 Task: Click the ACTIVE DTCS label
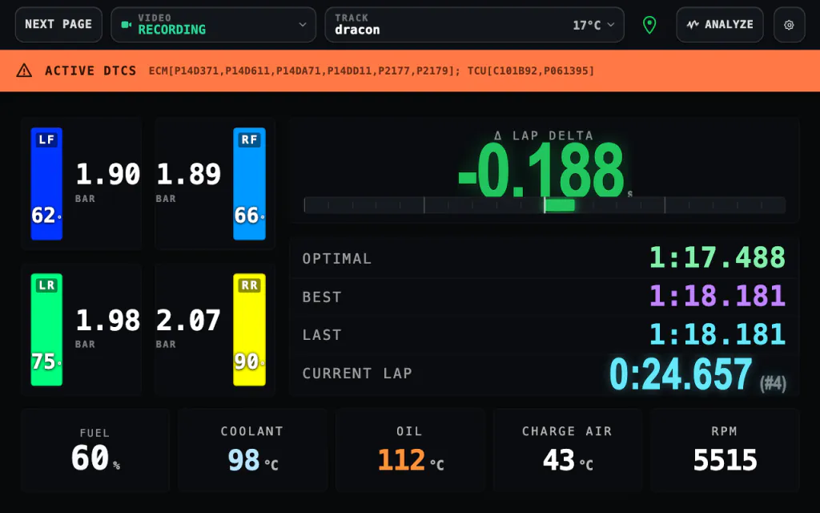(90, 71)
